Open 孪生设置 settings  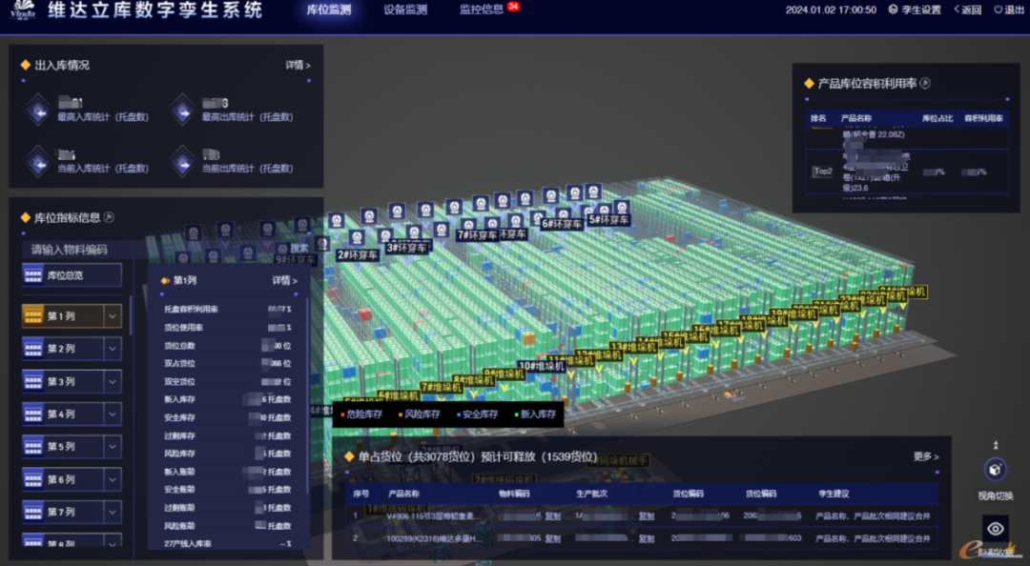915,10
